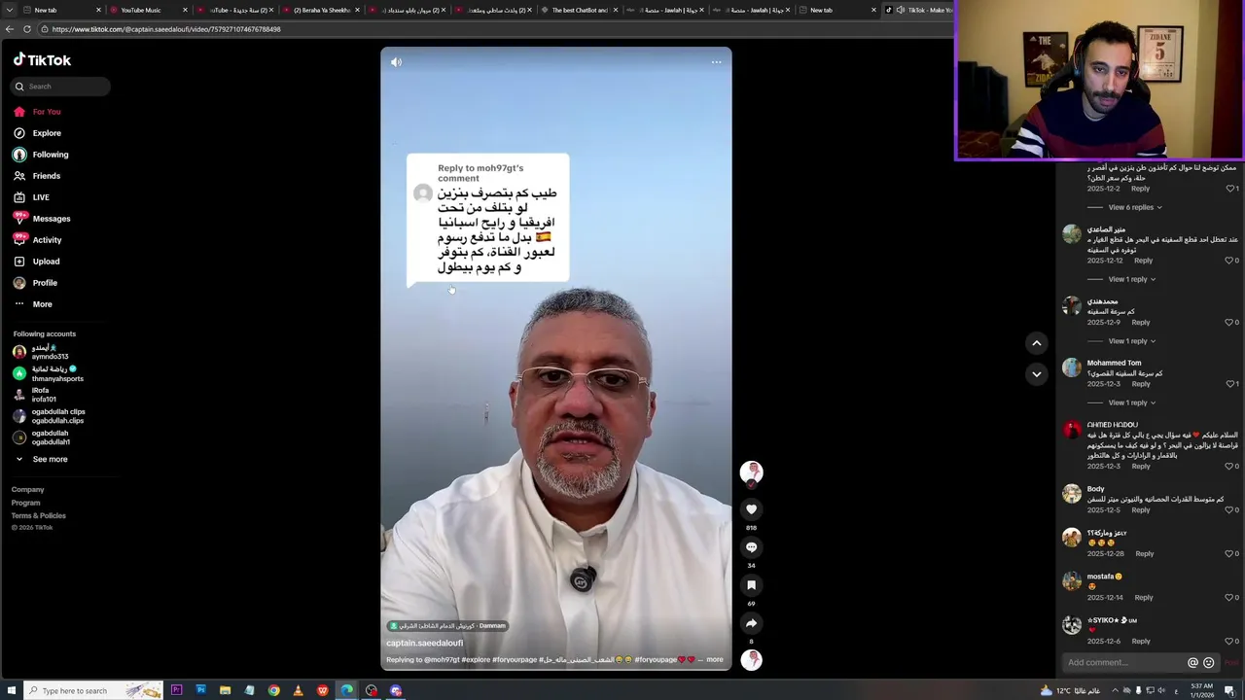Share the video using arrow icon

[751, 623]
